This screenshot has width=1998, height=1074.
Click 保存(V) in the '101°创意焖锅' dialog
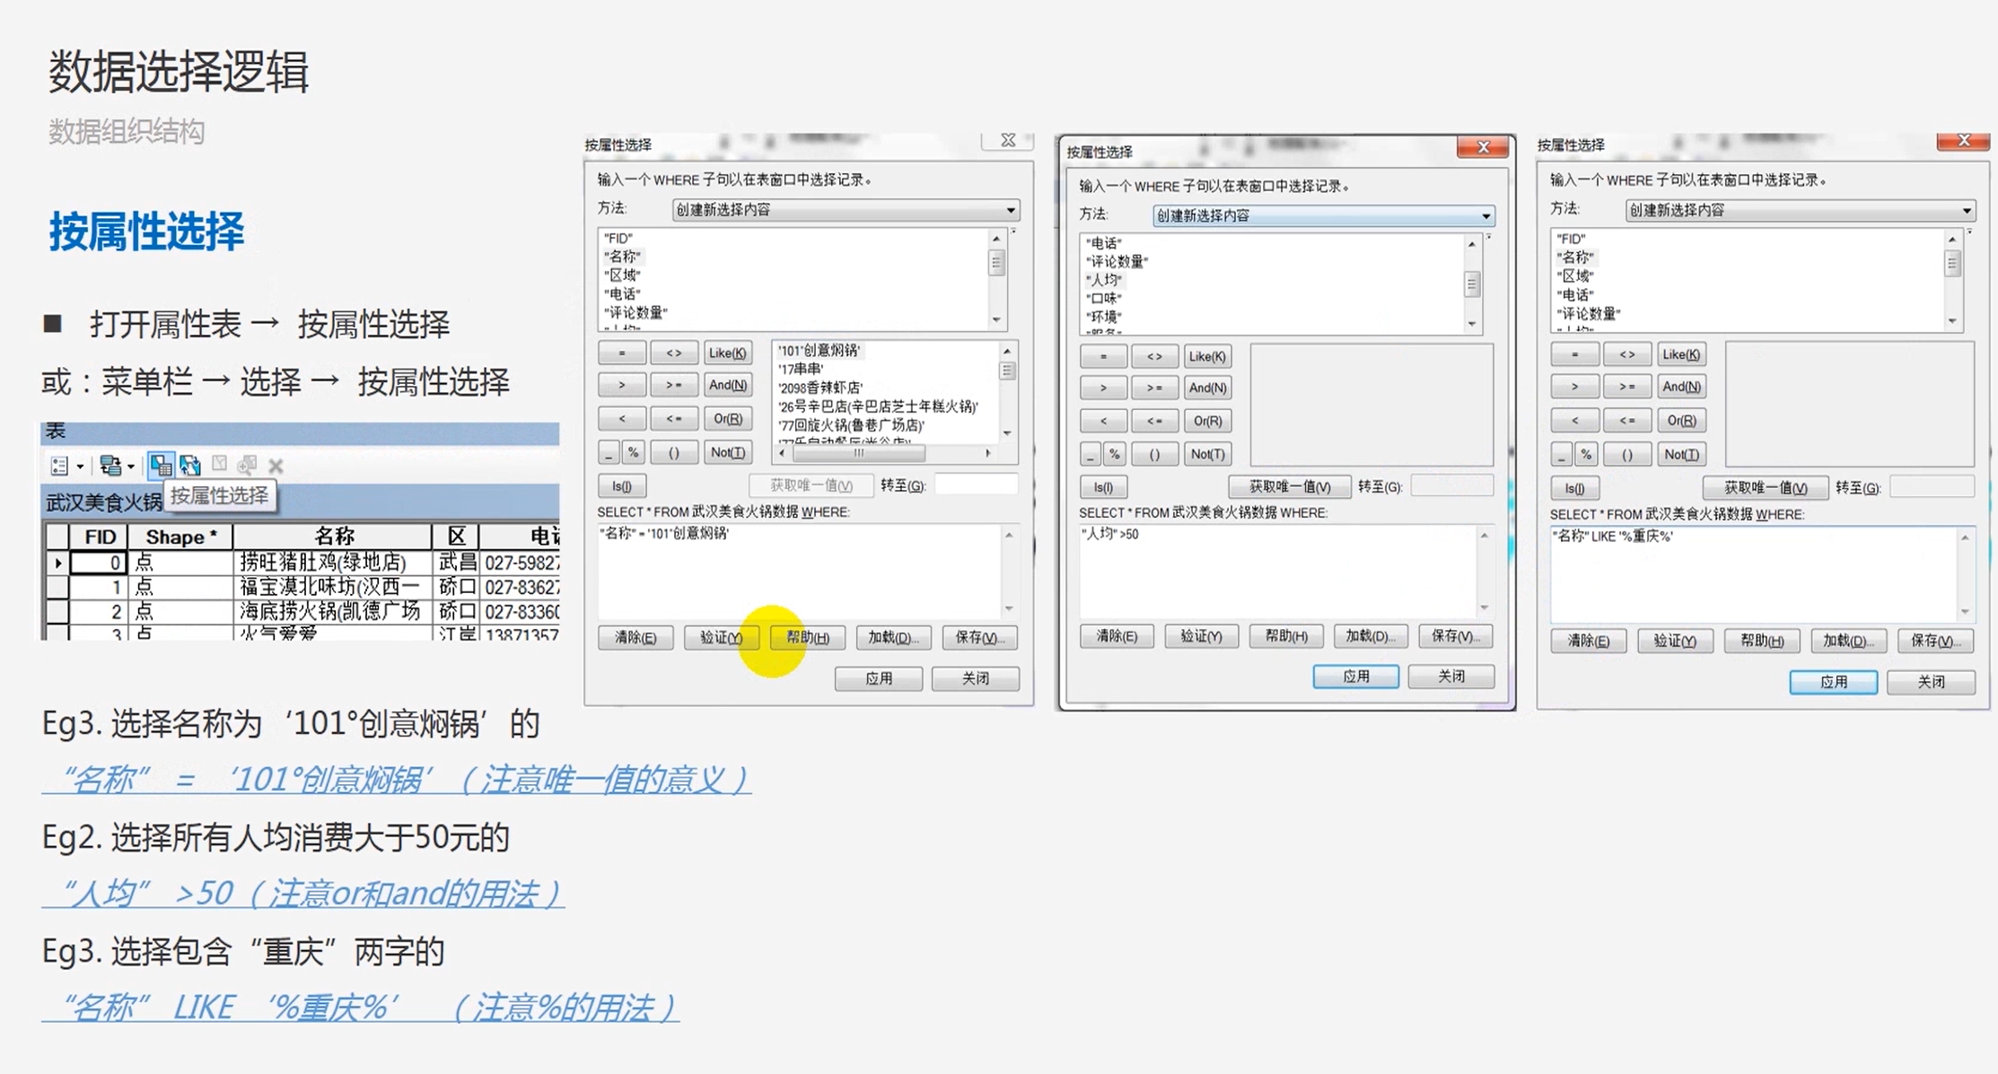980,638
